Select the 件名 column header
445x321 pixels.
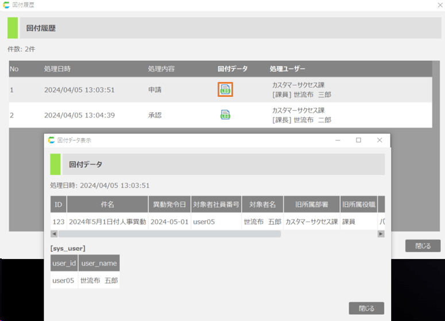point(107,204)
